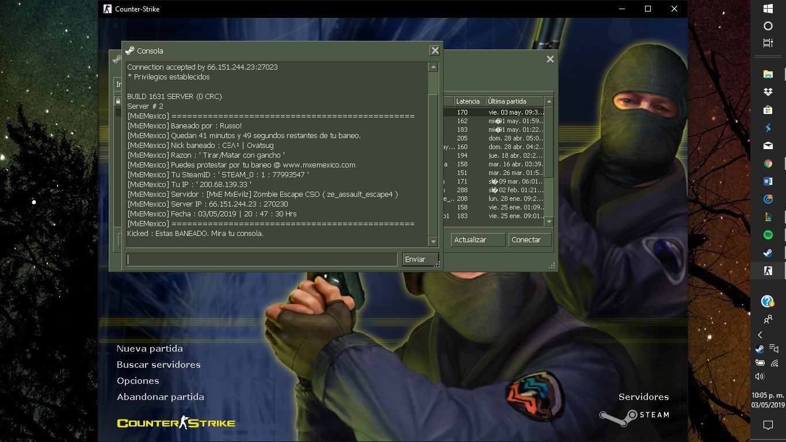Open Microsoft Word from the taskbar
The width and height of the screenshot is (786, 442).
click(768, 181)
